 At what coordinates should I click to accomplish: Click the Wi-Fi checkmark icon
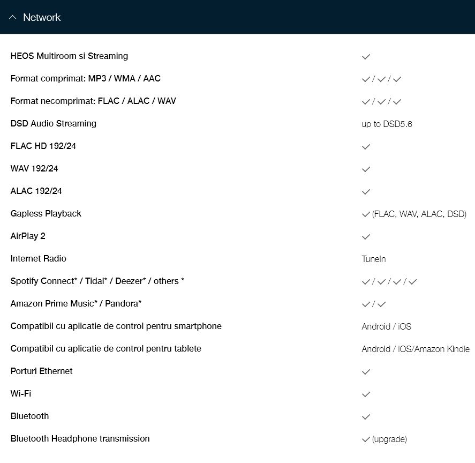[366, 394]
